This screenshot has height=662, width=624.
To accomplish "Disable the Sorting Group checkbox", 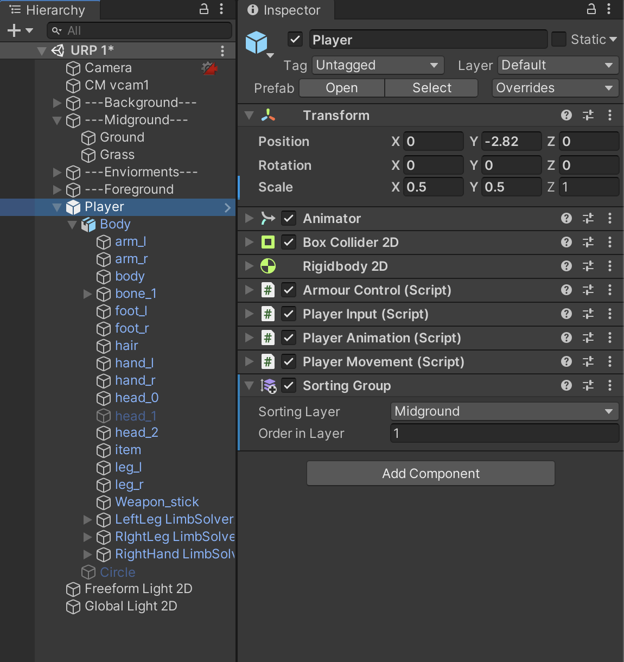I will click(x=289, y=385).
